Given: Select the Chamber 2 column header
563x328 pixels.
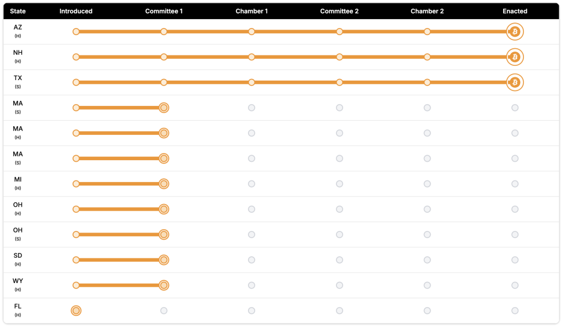Looking at the screenshot, I should click(x=427, y=12).
